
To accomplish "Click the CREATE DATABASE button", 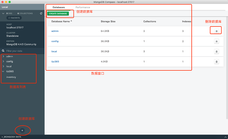I will [58, 14].
